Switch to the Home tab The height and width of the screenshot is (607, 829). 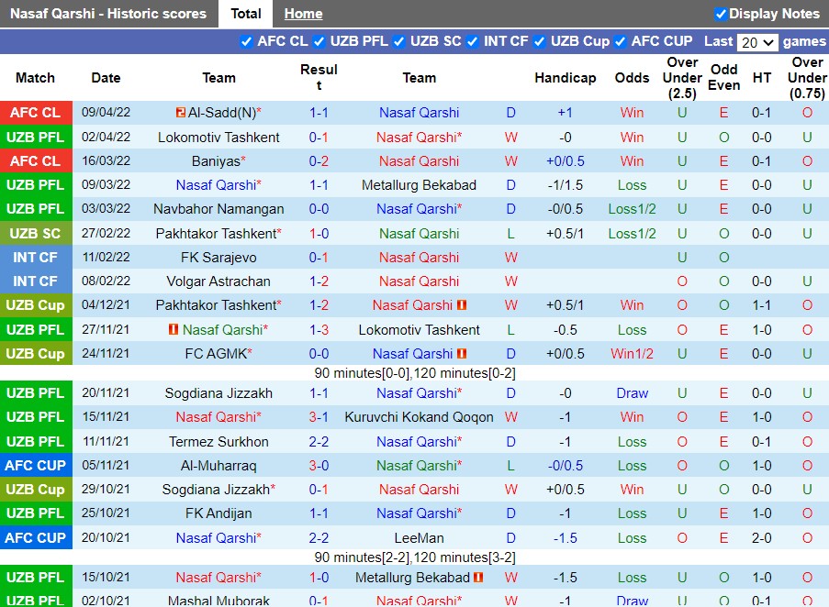click(303, 14)
